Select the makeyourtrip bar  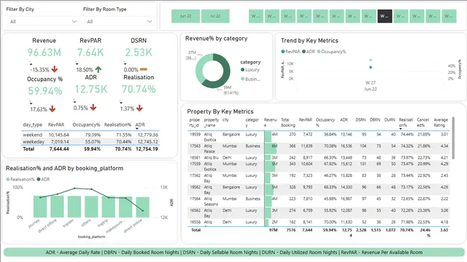coord(126,207)
